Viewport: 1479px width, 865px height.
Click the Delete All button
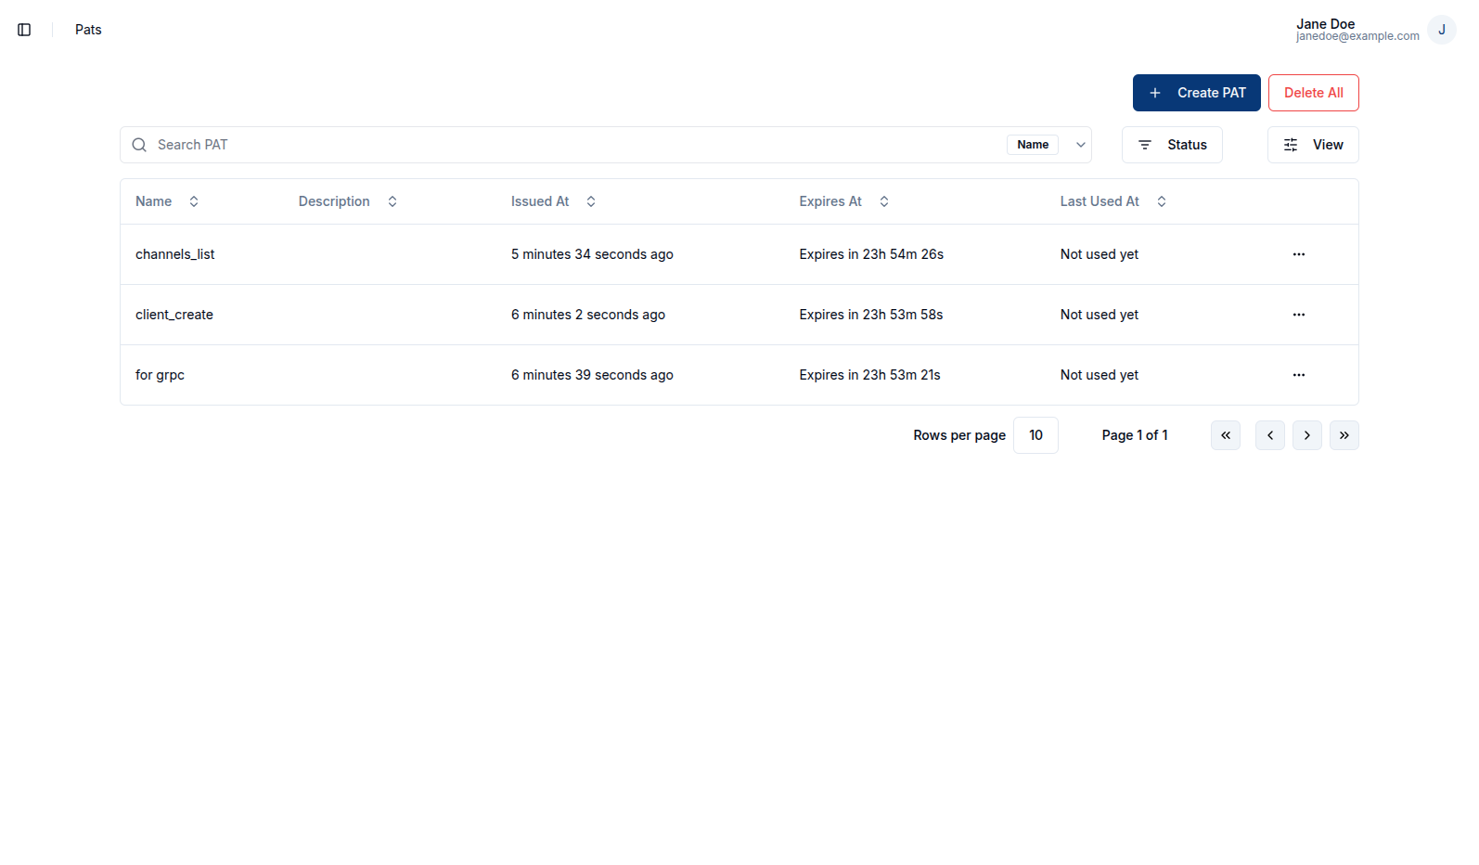point(1313,93)
